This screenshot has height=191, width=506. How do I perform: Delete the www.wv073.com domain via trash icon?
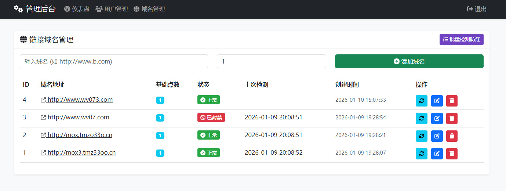point(452,101)
